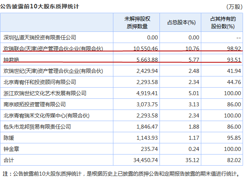Click pledged amount 235.74
The width and height of the screenshot is (247, 180).
click(x=149, y=149)
